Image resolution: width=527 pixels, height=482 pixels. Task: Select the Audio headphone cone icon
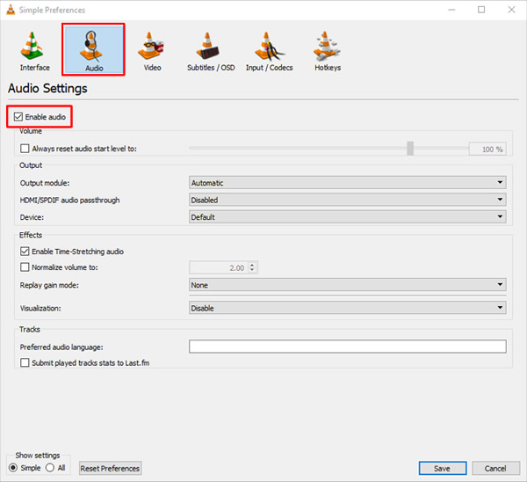click(x=91, y=46)
